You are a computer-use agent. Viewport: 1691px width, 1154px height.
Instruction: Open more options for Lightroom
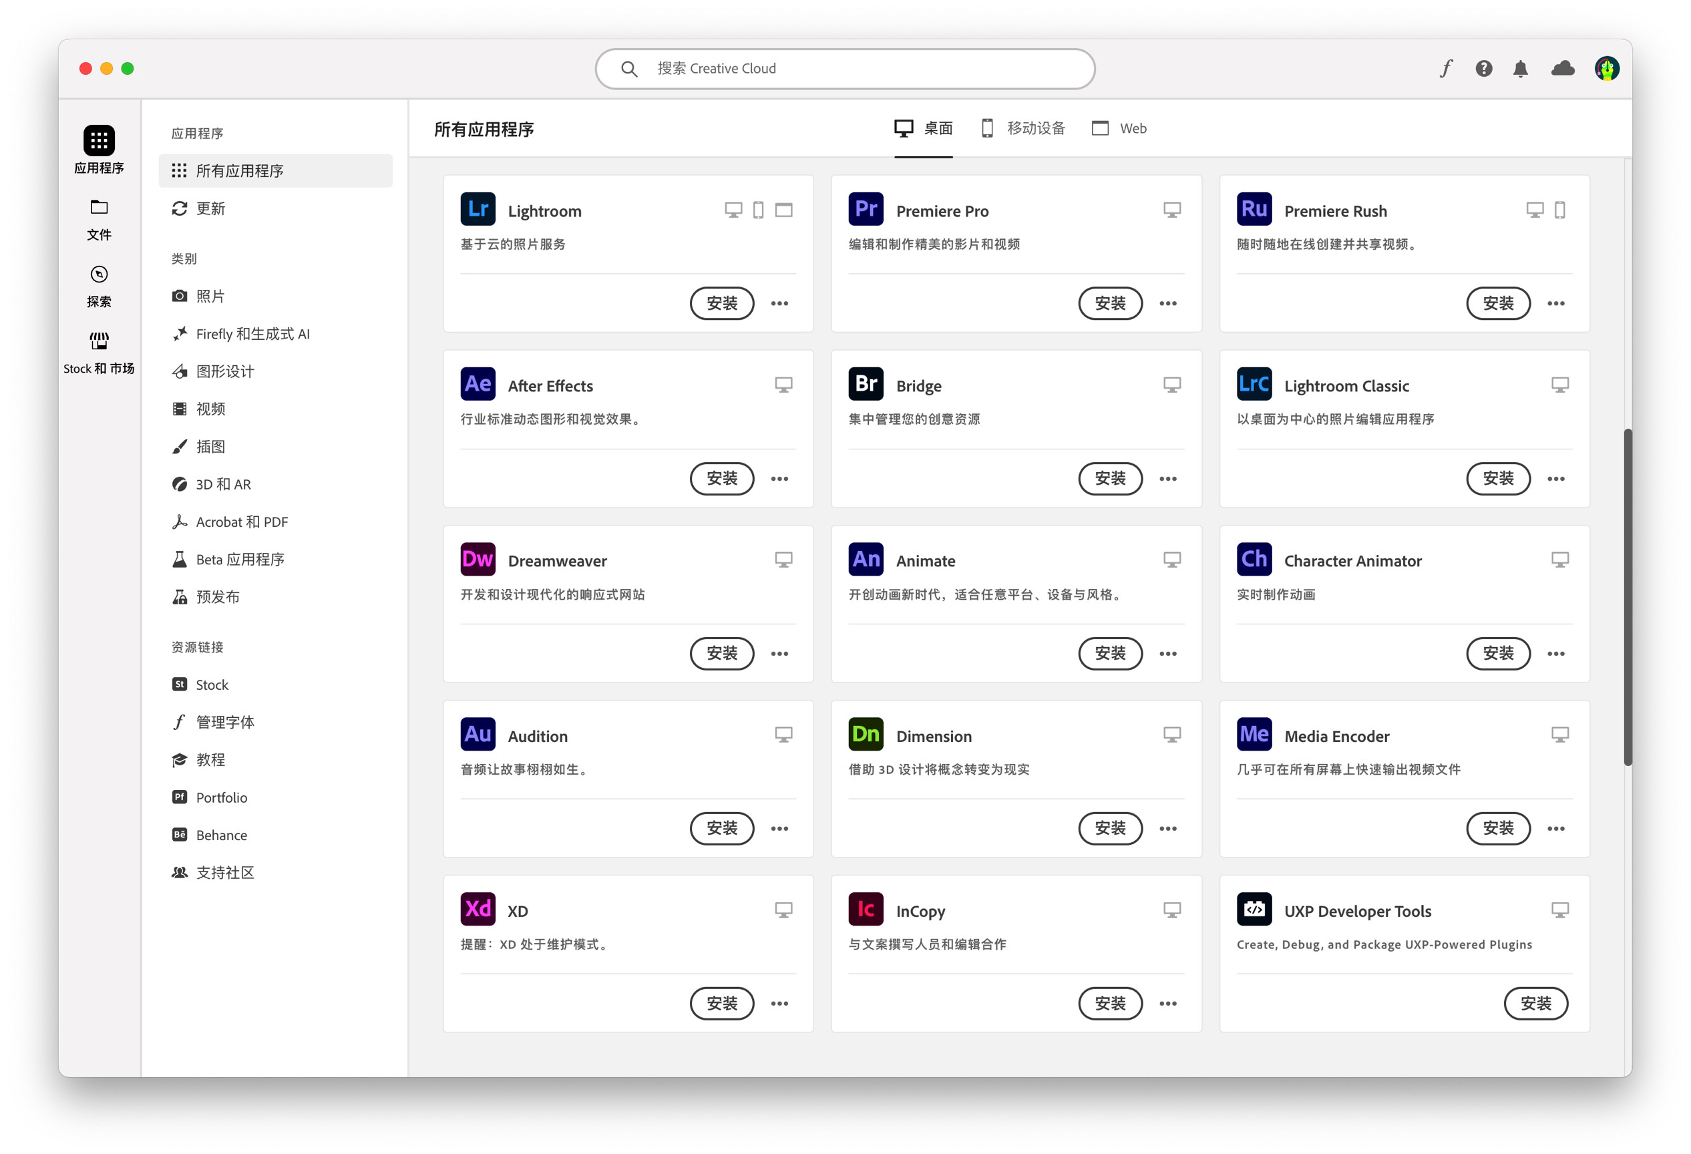click(x=779, y=303)
